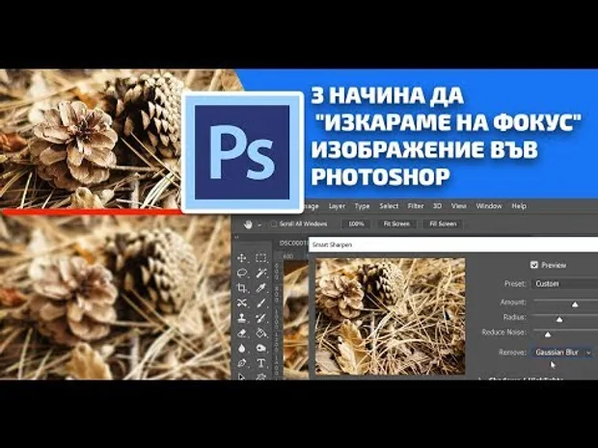Adjust the Radius slider handle

pos(559,319)
